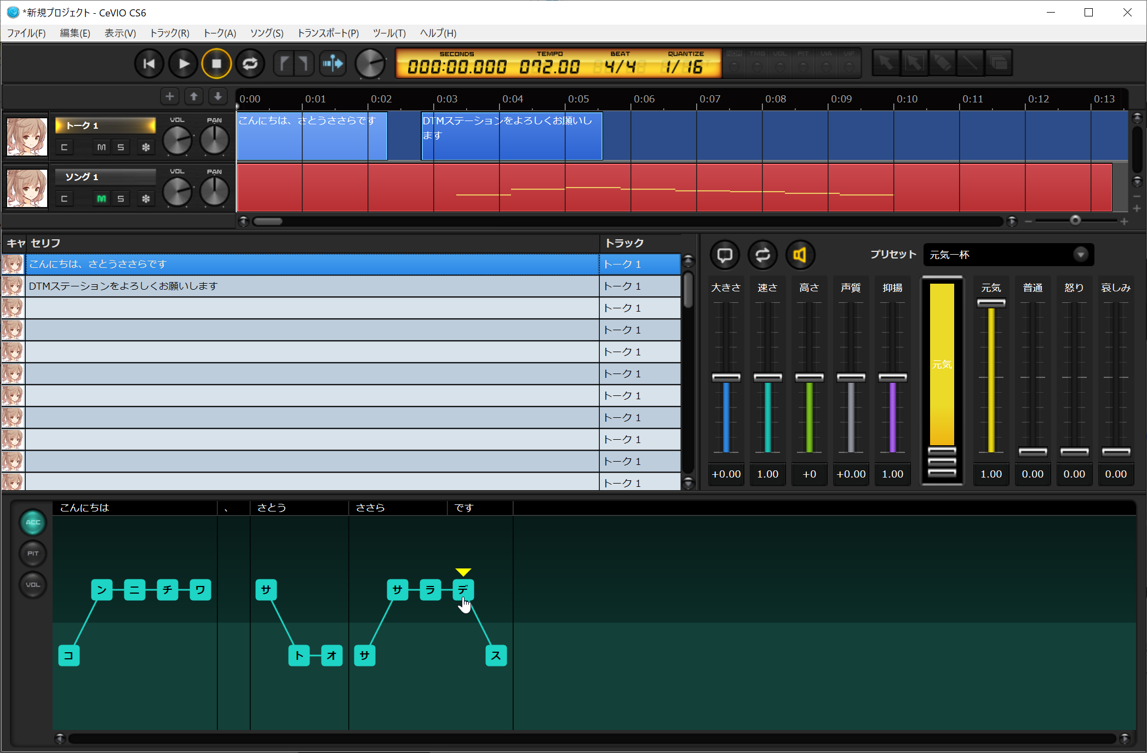Move track up with arrow icon
The width and height of the screenshot is (1147, 753).
point(194,97)
